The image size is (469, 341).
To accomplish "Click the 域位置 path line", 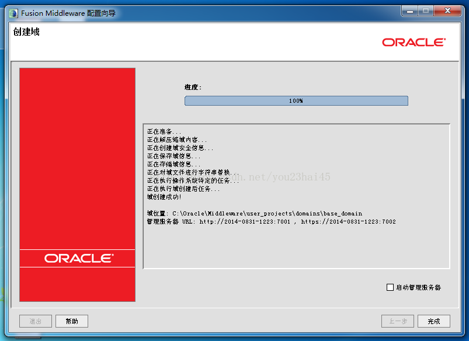I will [x=255, y=214].
